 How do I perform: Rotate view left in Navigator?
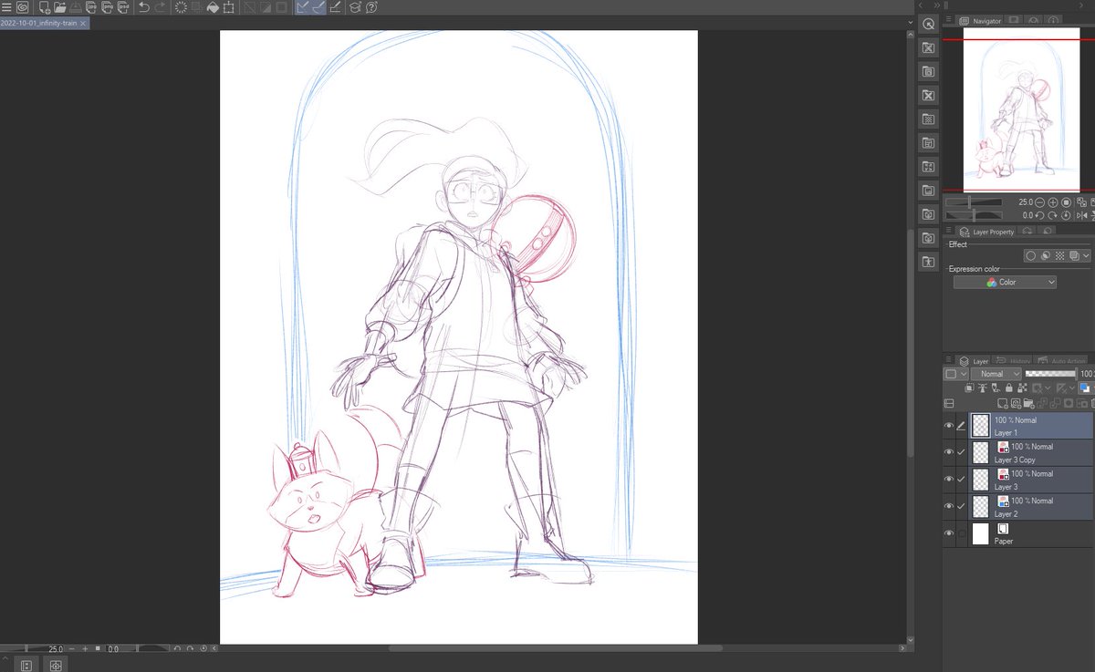pos(1039,215)
